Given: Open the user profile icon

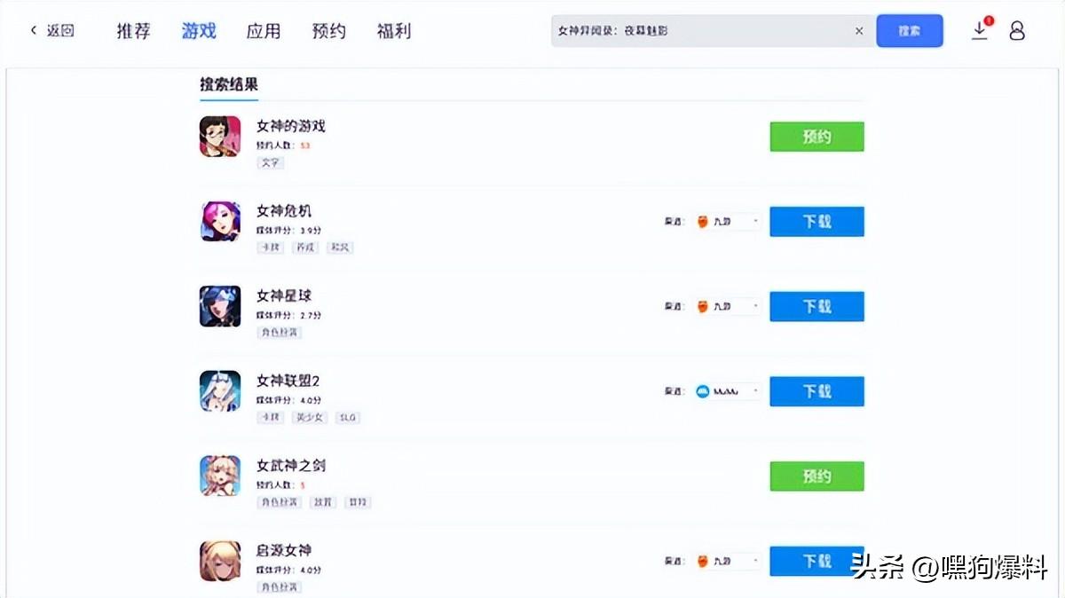Looking at the screenshot, I should tap(1017, 30).
